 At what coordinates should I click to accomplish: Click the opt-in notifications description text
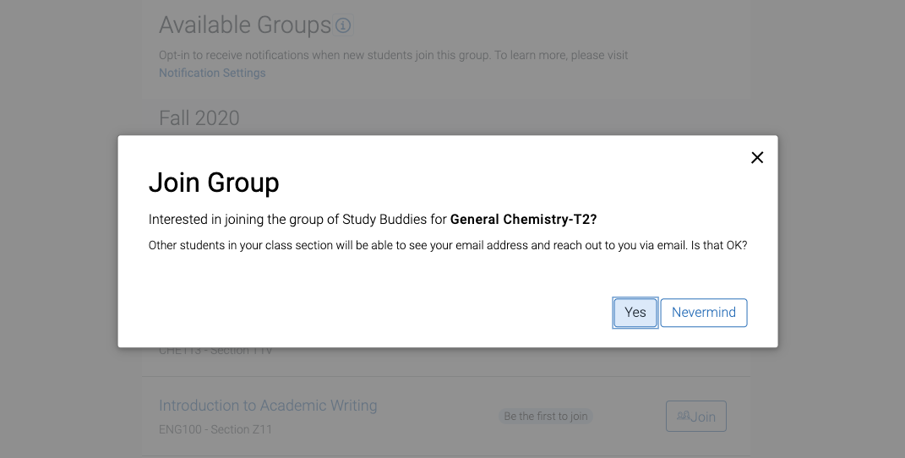pos(393,56)
